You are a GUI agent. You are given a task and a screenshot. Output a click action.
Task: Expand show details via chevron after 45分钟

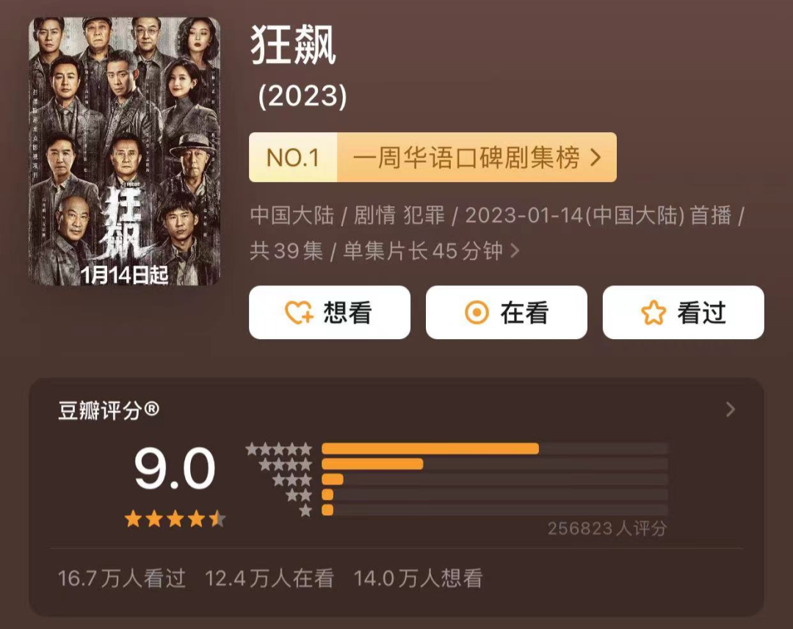tap(515, 251)
